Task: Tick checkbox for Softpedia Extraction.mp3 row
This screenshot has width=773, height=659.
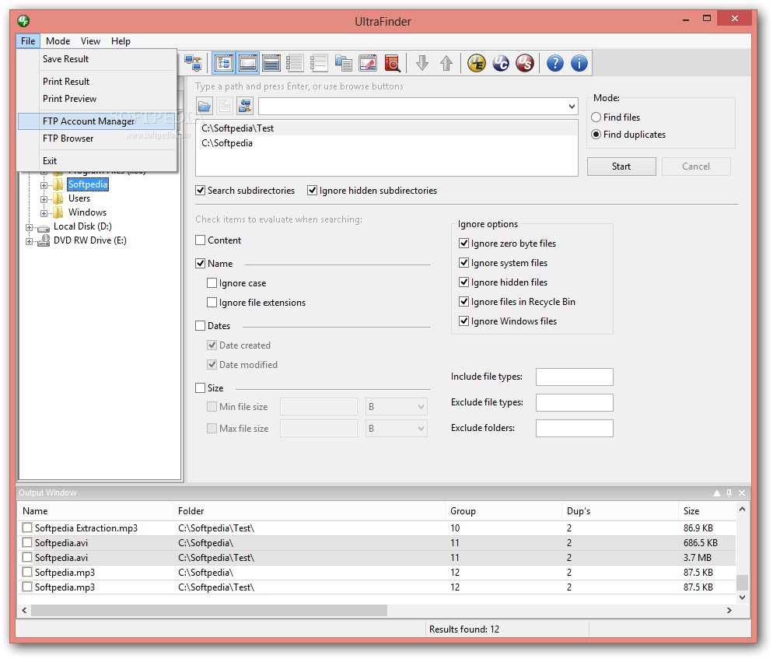Action: coord(27,528)
